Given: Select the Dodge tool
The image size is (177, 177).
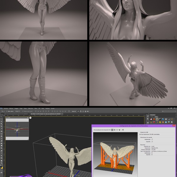Looking at the screenshot, I should pos(1,148).
